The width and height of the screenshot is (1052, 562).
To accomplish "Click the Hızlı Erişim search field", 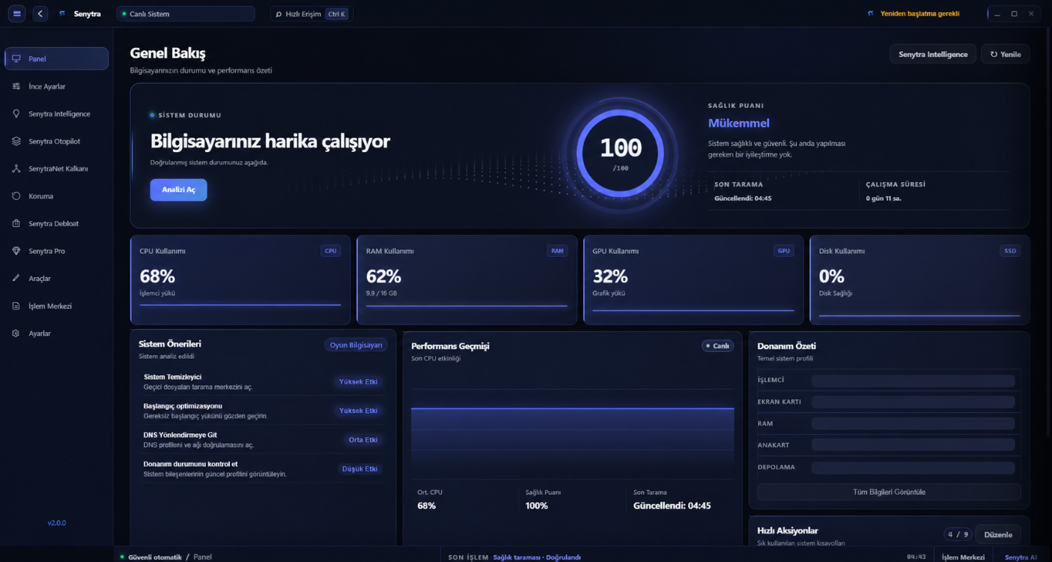I will tap(311, 13).
